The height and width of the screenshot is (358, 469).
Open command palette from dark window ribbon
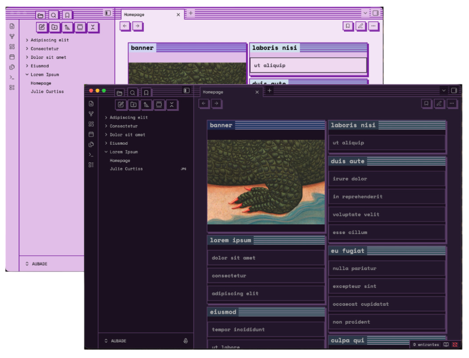tap(91, 155)
